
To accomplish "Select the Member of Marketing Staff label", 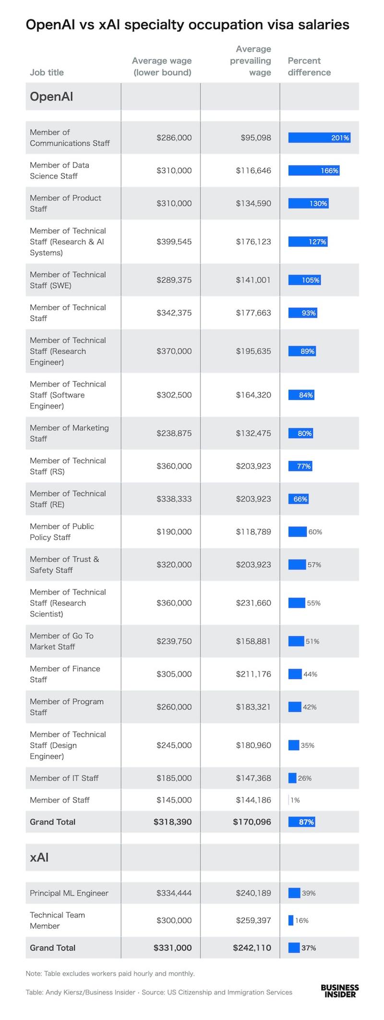I will pos(69,433).
